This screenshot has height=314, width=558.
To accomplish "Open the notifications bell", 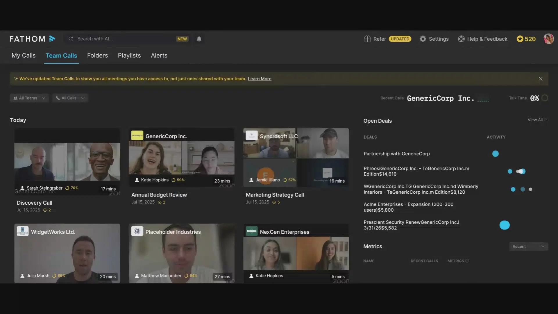I will (199, 39).
